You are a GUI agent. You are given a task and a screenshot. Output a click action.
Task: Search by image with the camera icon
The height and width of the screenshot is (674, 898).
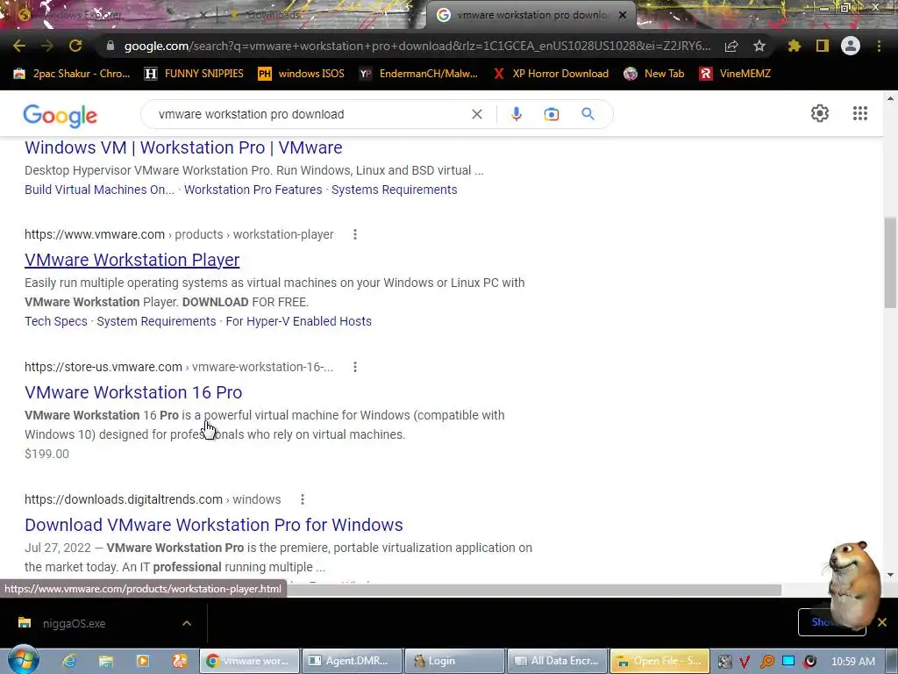(x=552, y=114)
